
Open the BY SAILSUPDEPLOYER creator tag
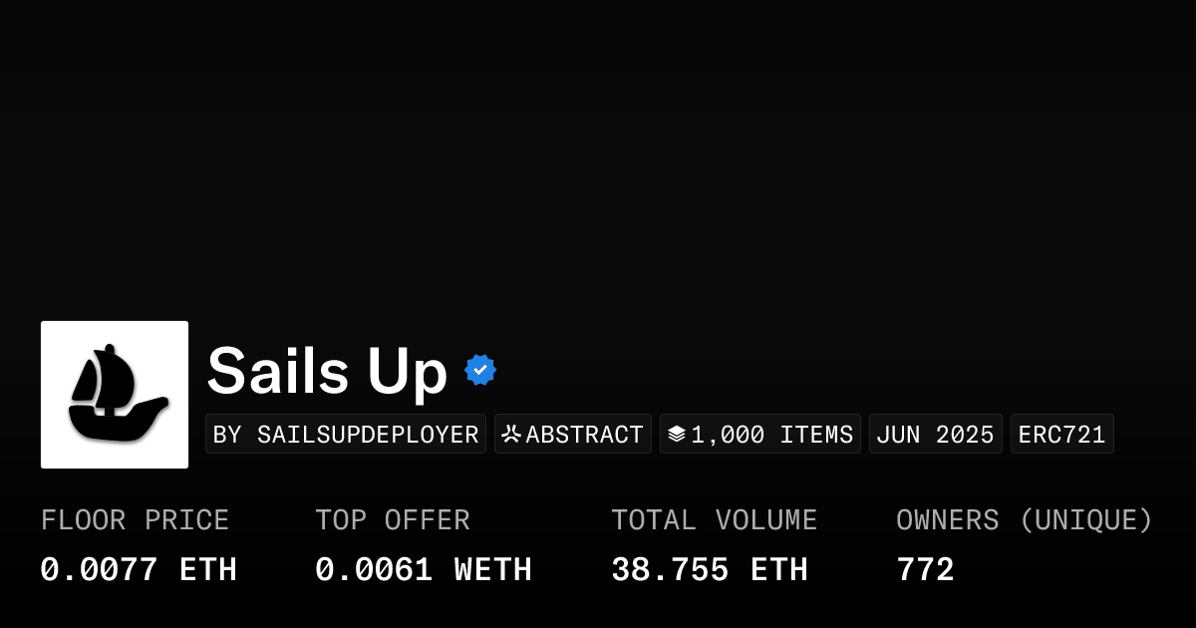click(346, 435)
